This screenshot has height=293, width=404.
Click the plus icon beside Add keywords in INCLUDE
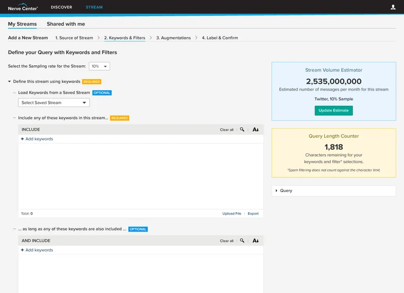(22, 139)
